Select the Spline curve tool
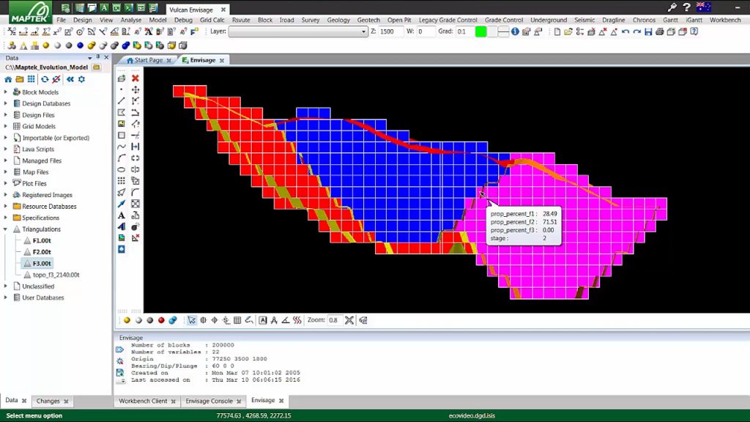Screen dimensions: 750x422 tap(122, 147)
